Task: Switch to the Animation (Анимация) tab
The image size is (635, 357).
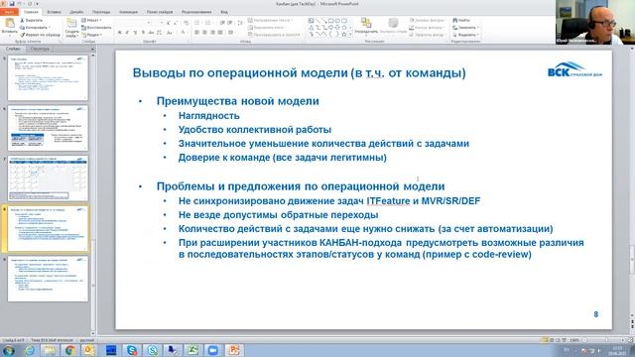Action: click(128, 12)
